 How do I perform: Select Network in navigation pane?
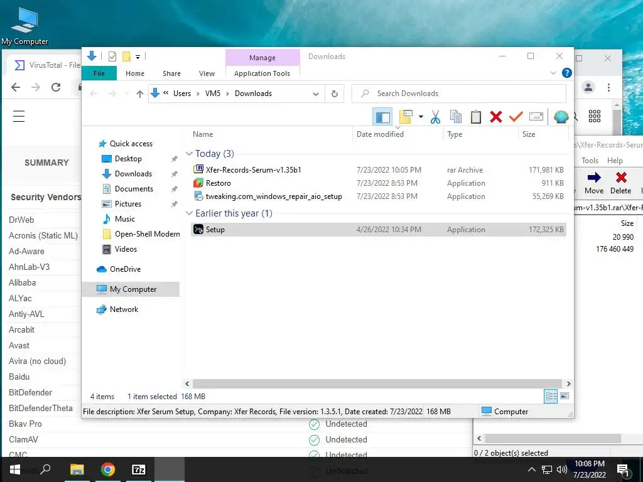pyautogui.click(x=124, y=309)
